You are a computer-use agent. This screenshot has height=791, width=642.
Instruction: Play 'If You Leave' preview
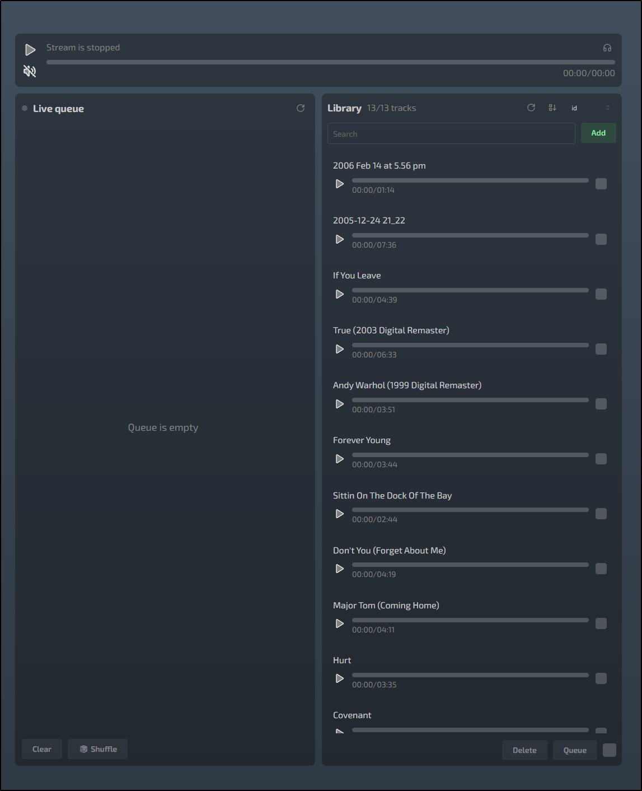click(x=340, y=294)
